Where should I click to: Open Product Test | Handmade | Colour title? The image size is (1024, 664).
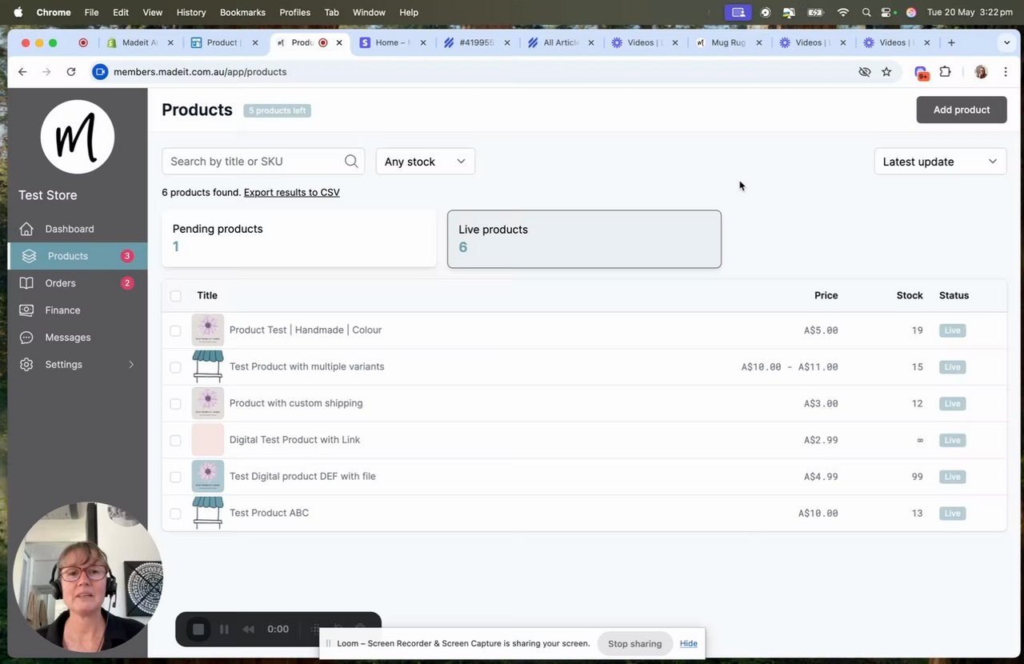coord(306,330)
